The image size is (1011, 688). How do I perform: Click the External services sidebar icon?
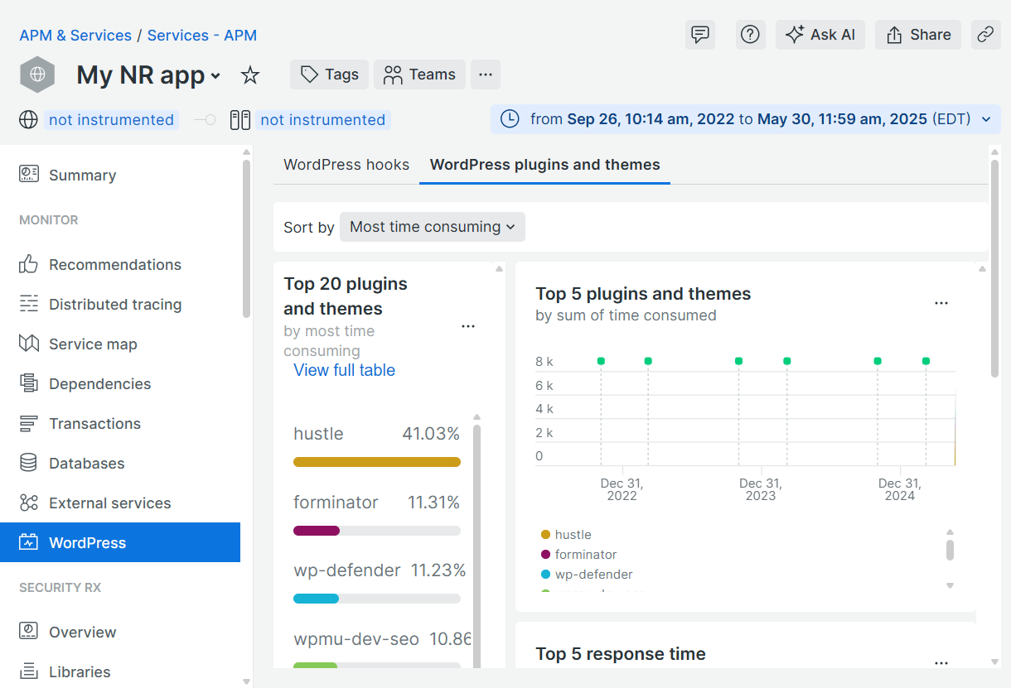(29, 503)
